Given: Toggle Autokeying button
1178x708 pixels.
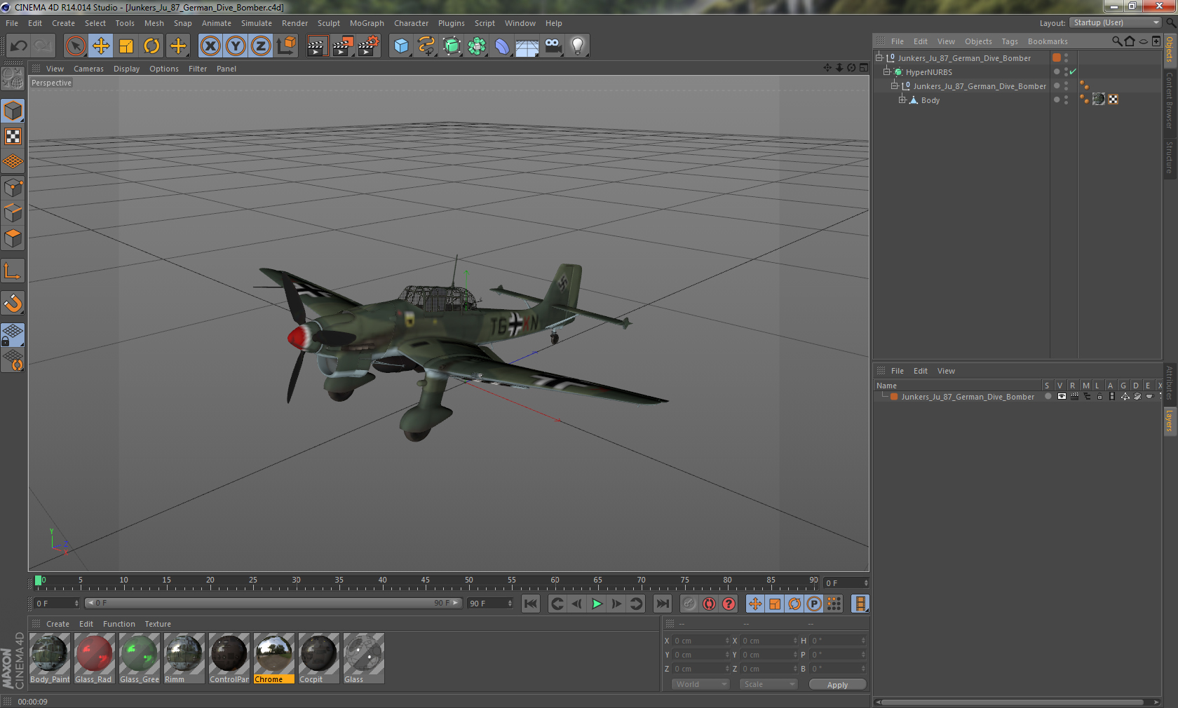Looking at the screenshot, I should (x=710, y=604).
